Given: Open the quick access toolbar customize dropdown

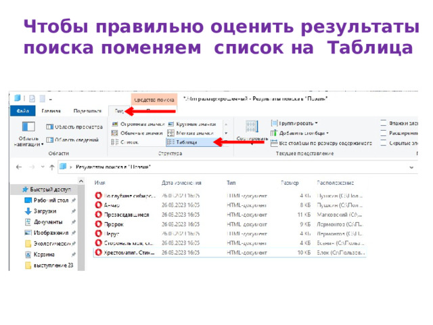Looking at the screenshot, I should point(51,100).
